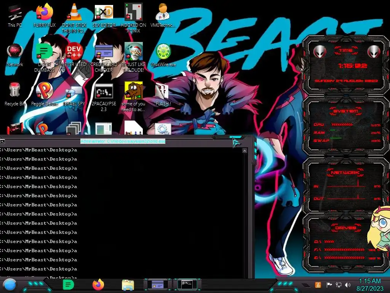Click the DRIVES widget header

[346, 228]
